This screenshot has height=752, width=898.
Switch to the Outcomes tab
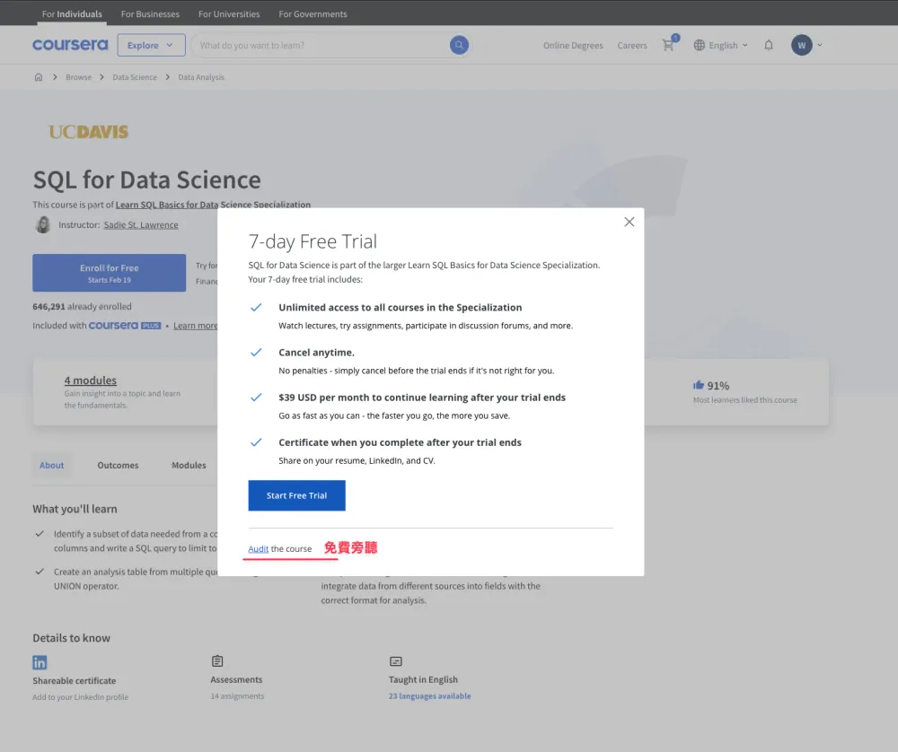pos(118,465)
